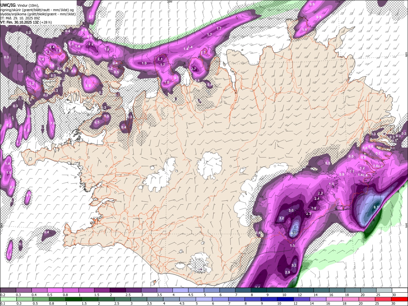Click the '0.1' label in the lower legend
Screen dimensions: 408x306
coord(2,303)
